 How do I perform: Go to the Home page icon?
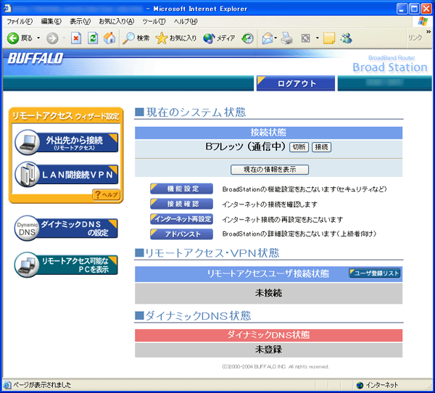(x=109, y=38)
